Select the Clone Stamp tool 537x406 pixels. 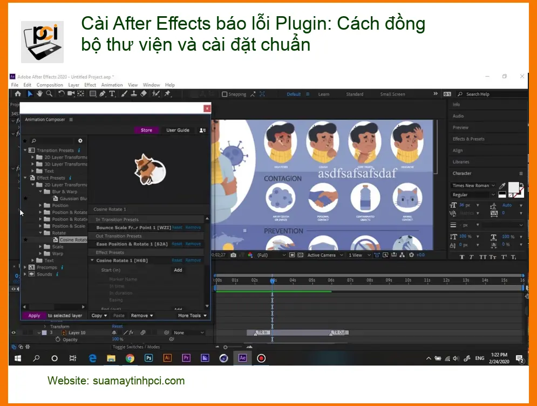tap(134, 94)
